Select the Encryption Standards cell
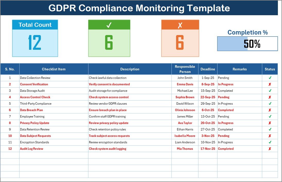 [54, 142]
